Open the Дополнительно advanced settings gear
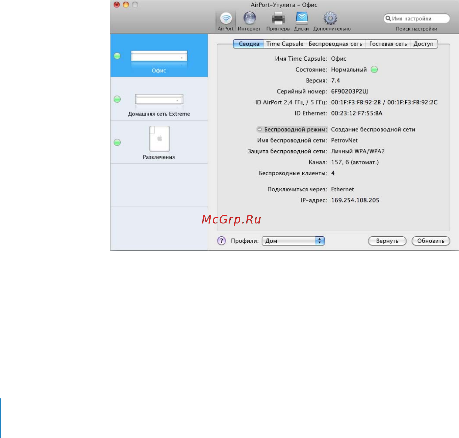Screen dimensions: 459x438 (x=332, y=21)
